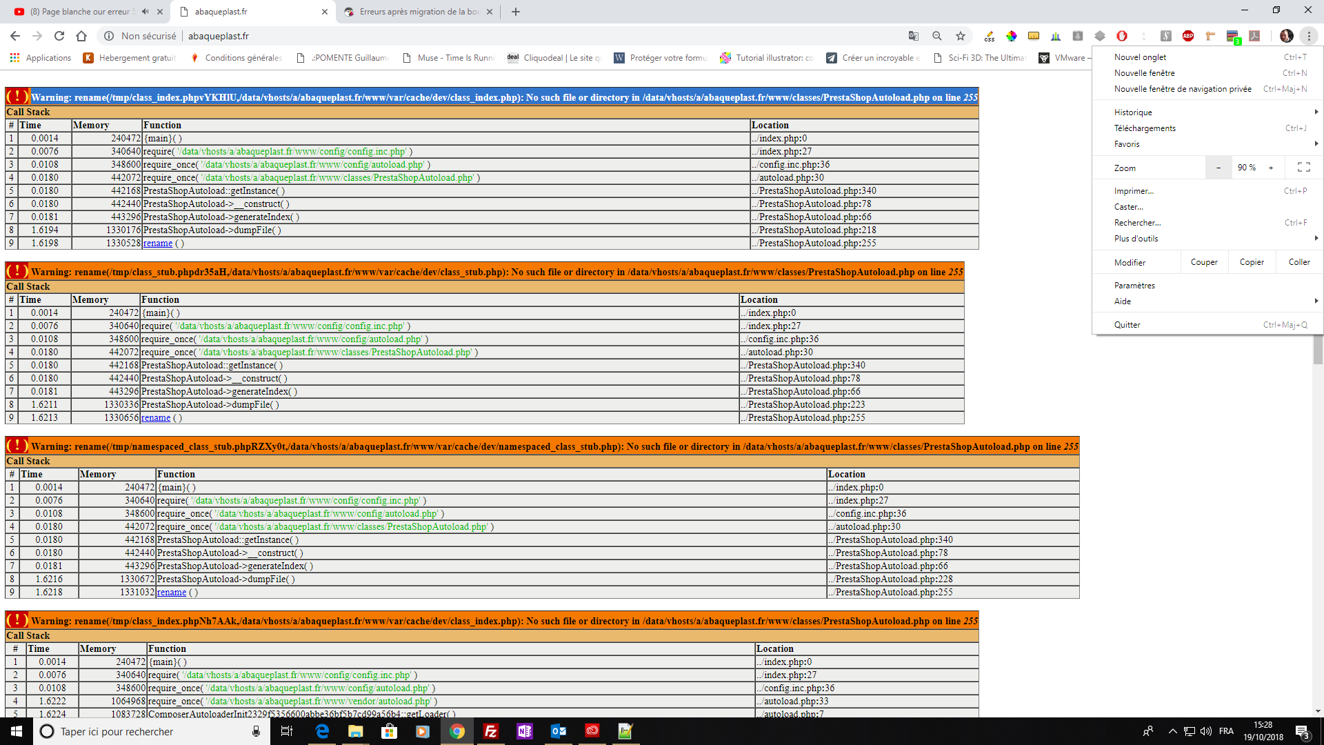Click rename link in first call stack
This screenshot has width=1324, height=745.
pyautogui.click(x=158, y=244)
